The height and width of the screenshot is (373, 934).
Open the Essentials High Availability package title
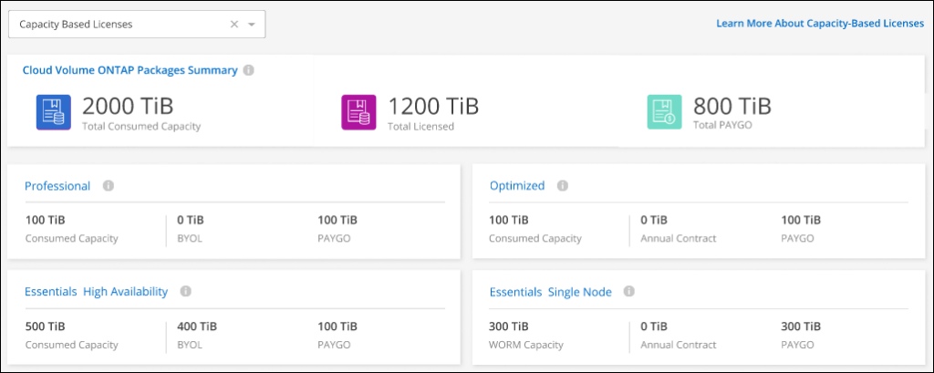coord(96,292)
